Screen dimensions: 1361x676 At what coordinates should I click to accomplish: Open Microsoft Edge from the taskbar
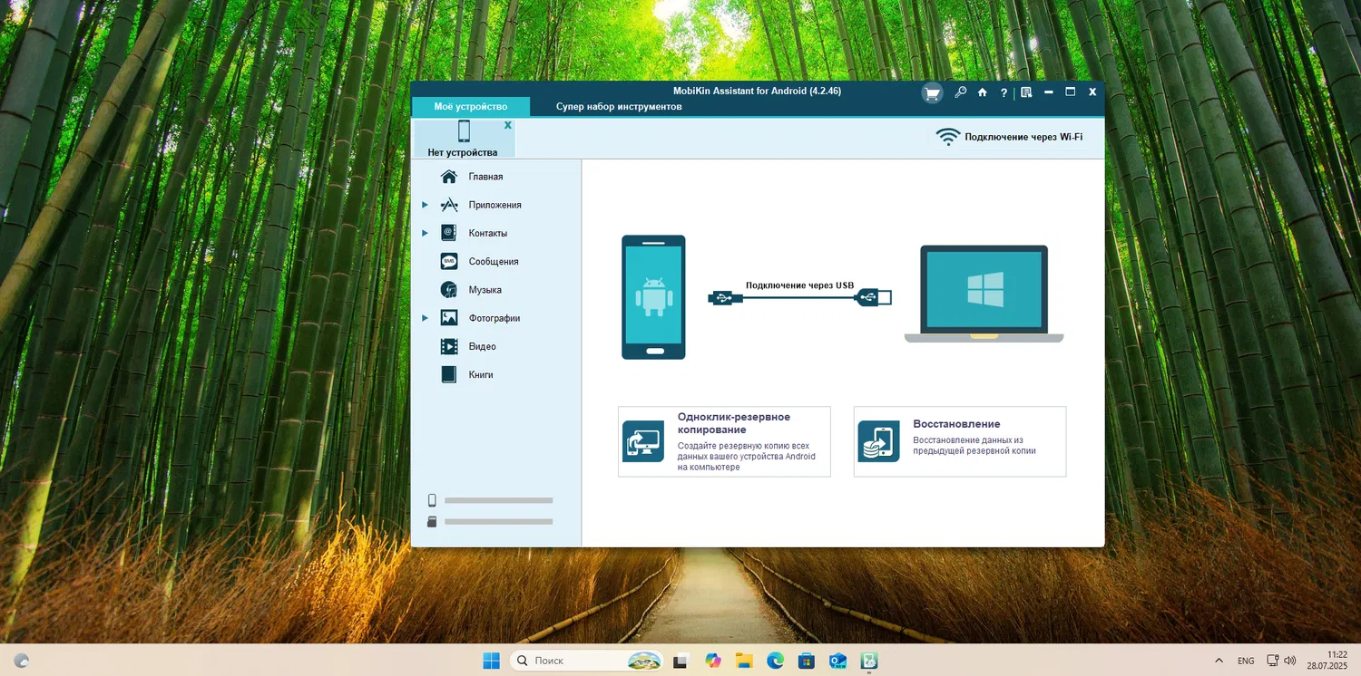pos(775,661)
